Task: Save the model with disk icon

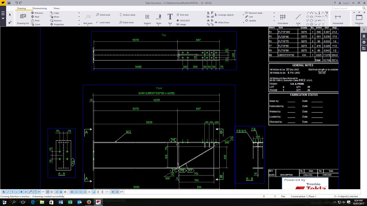Action: [x=9, y=3]
